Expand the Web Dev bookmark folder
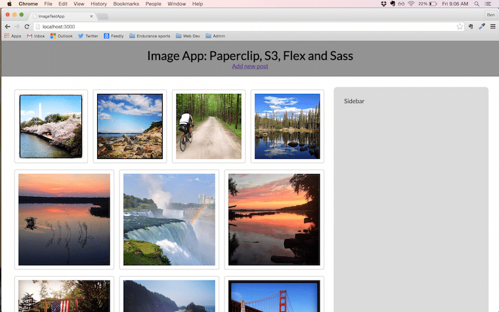The image size is (499, 312). tap(188, 36)
